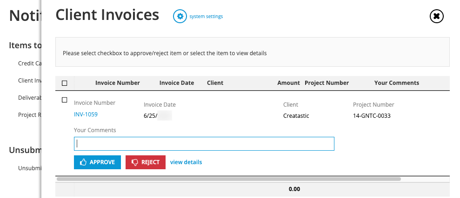Select project number 14-GNTC-0033
Screen dimensions: 460x198
[372, 116]
